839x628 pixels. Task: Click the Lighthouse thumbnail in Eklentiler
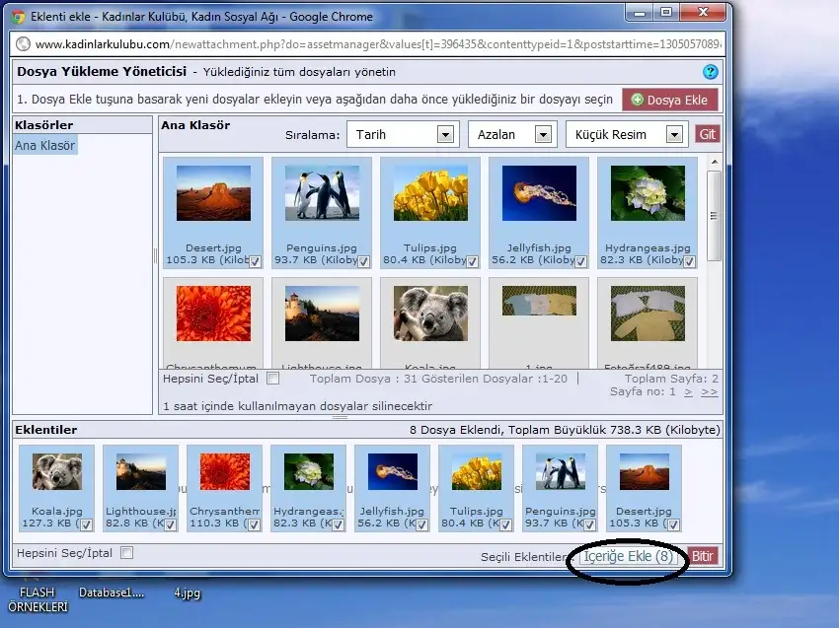pyautogui.click(x=141, y=472)
